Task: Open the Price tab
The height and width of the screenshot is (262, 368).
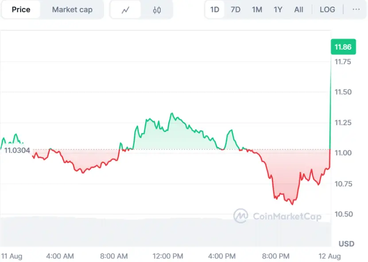Action: pyautogui.click(x=21, y=9)
